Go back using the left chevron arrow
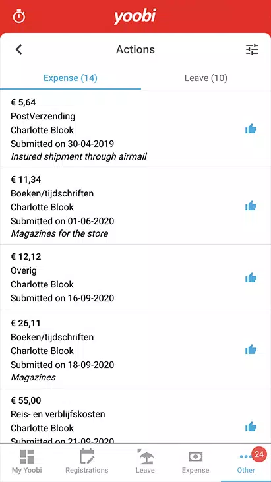Screen dimensions: 271x482 (19, 49)
